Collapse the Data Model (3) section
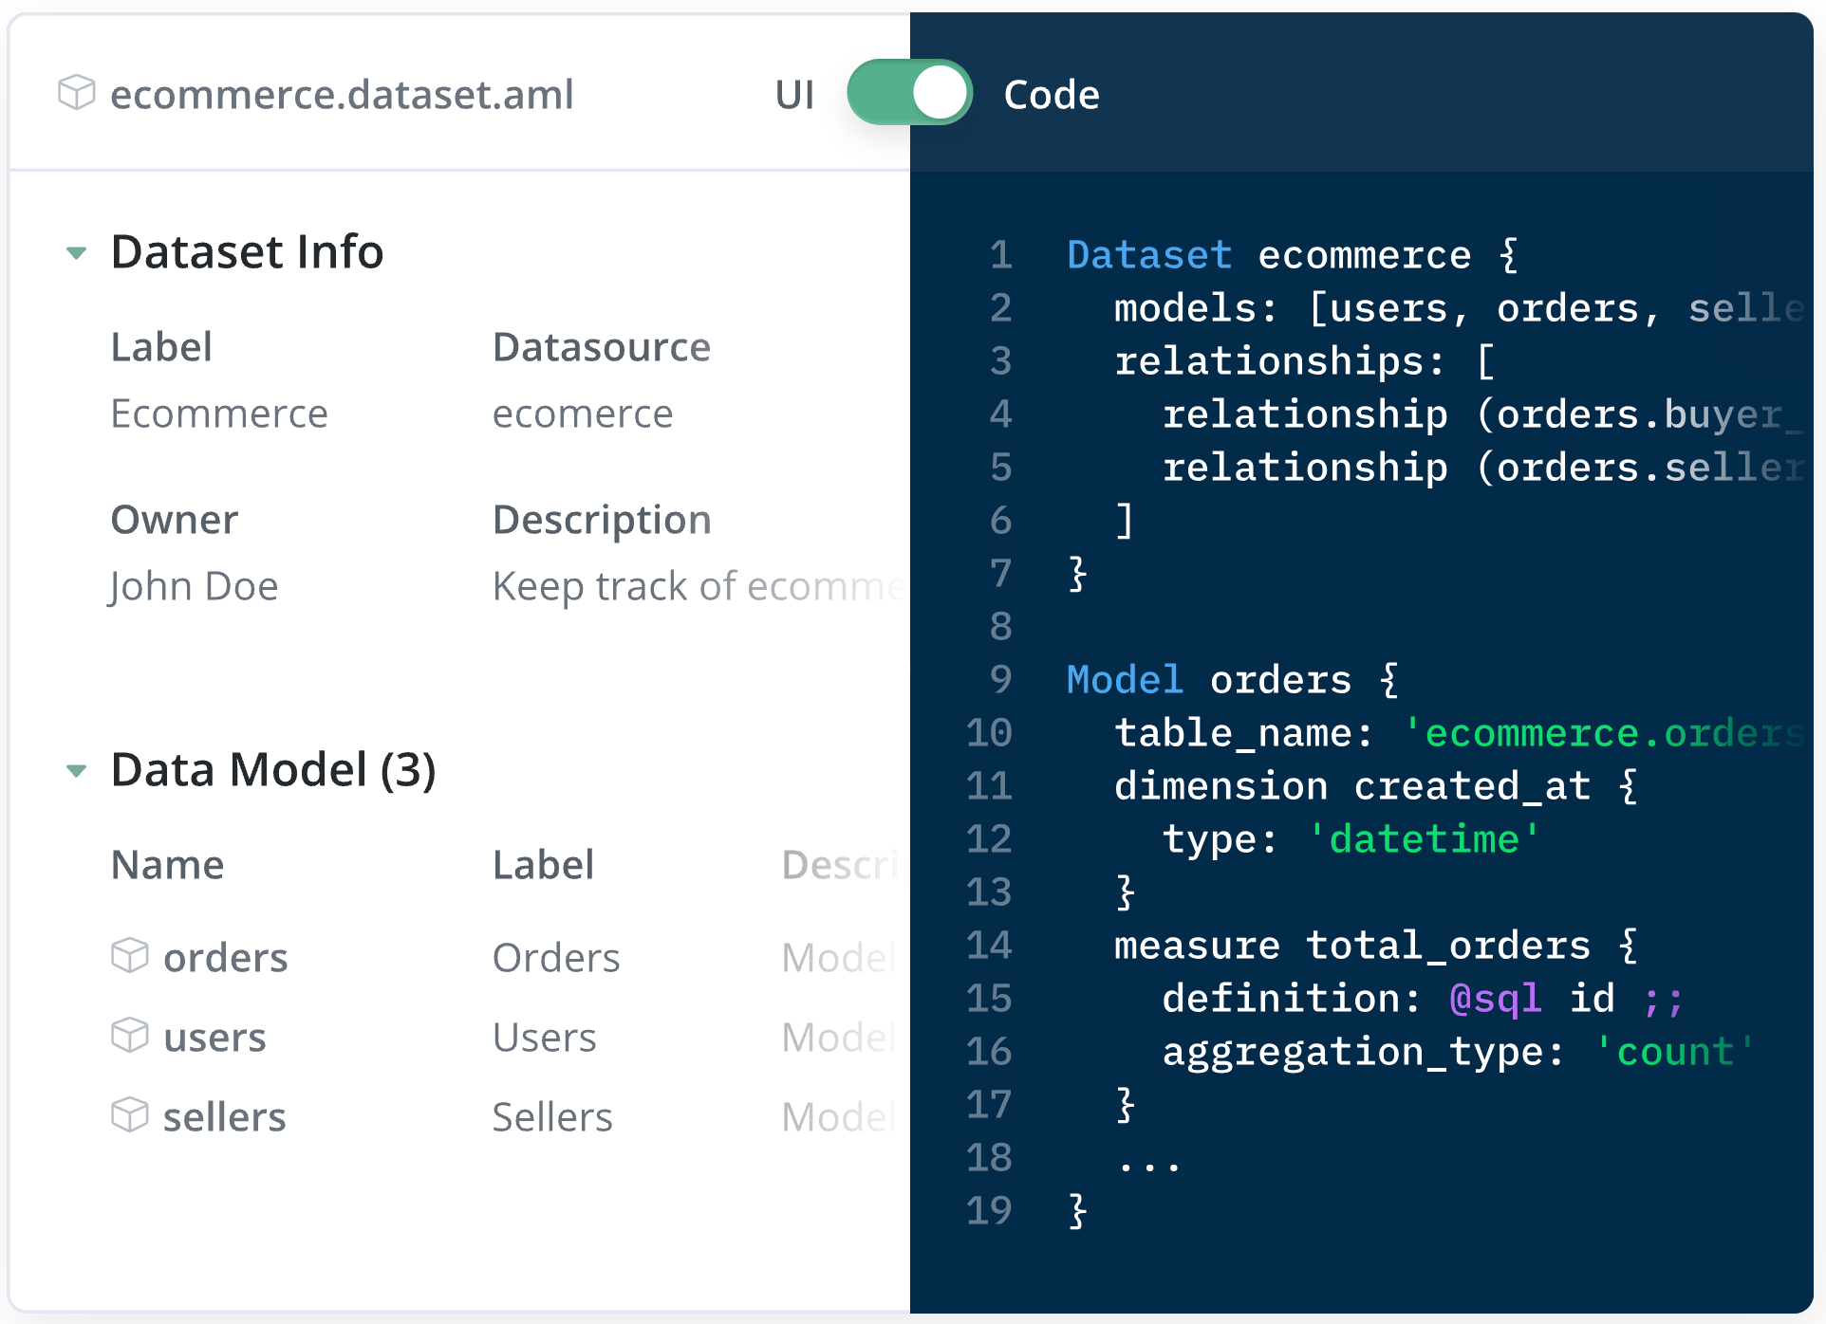Viewport: 1826px width, 1324px height. pyautogui.click(x=77, y=770)
